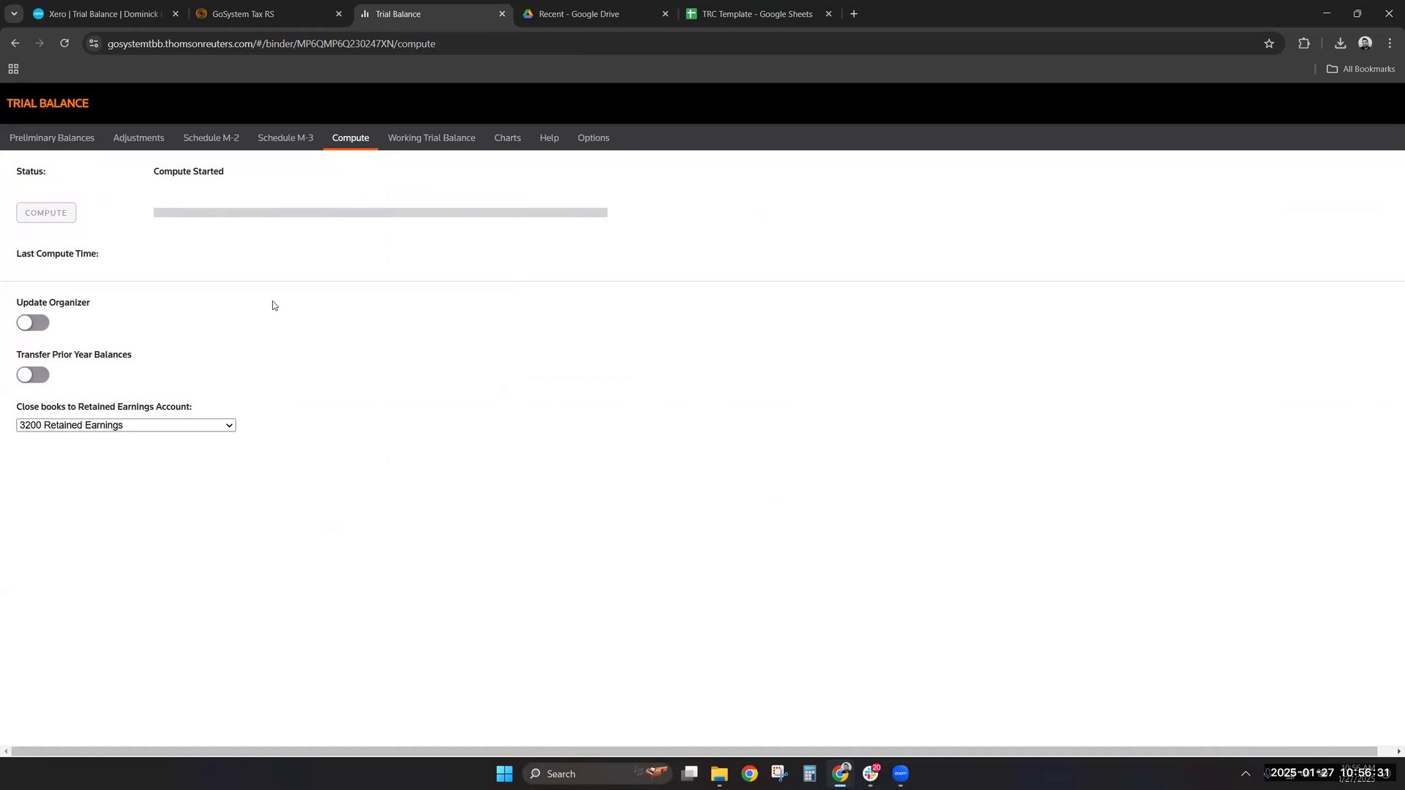Image resolution: width=1405 pixels, height=790 pixels.
Task: Open File Explorer from the taskbar
Action: [x=719, y=774]
